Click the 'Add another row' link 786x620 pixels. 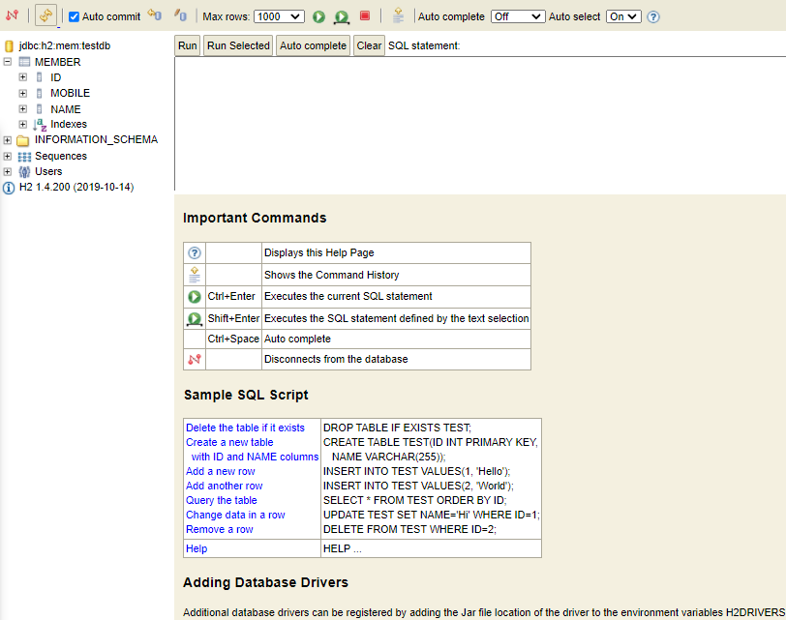click(x=224, y=486)
